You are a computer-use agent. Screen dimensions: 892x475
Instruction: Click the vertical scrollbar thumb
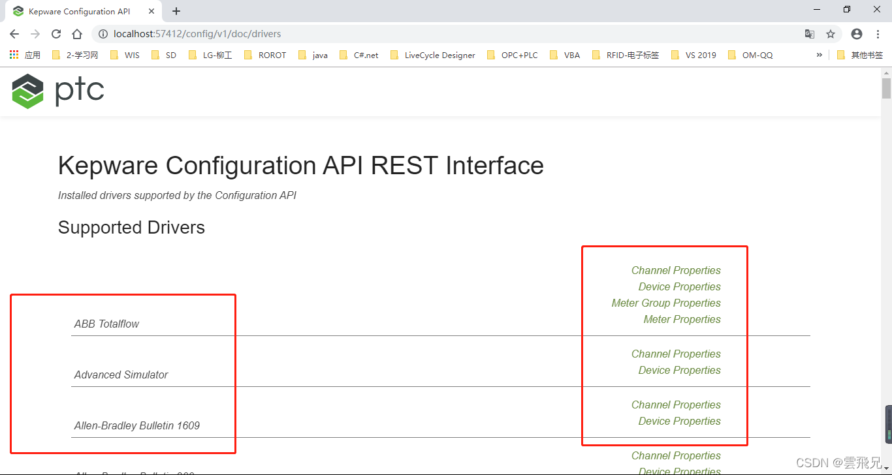click(x=886, y=88)
